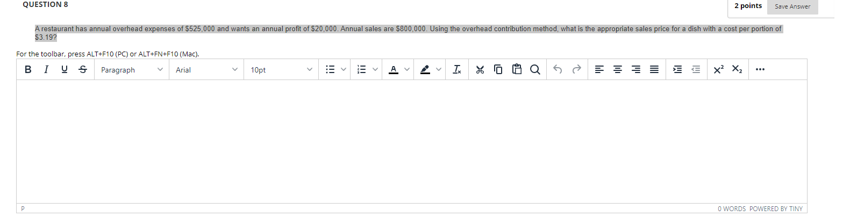843x224 pixels.
Task: Open the Paragraph format dropdown
Action: 132,70
